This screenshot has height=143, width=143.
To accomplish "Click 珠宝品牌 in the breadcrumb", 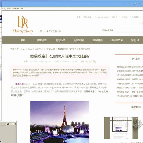I will (x=50, y=49).
